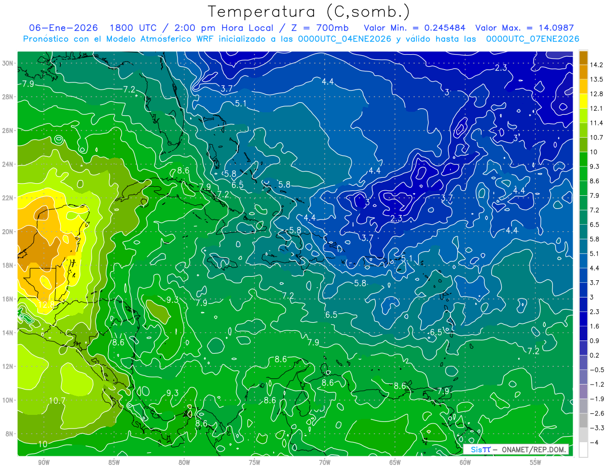Click the legend value "11.4"
Image resolution: width=607 pixels, height=469 pixels.
597,123
